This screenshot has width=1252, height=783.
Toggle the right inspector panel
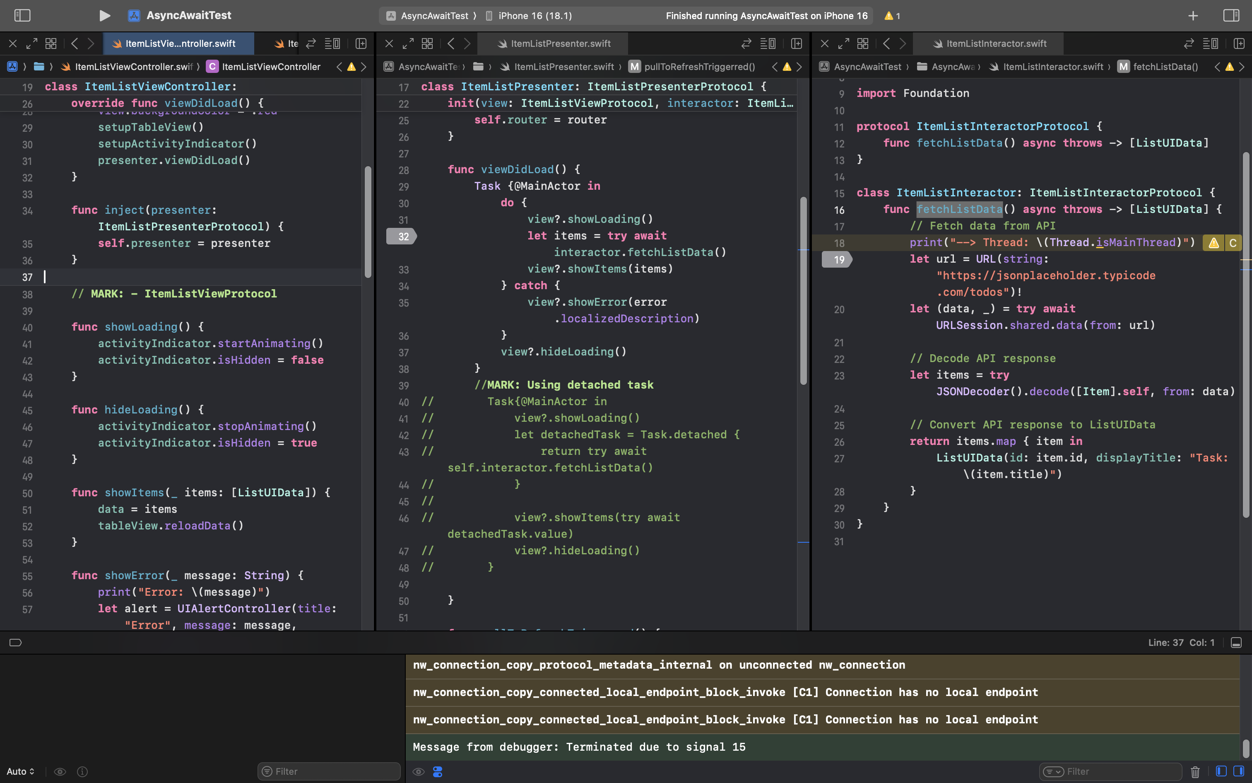click(1231, 16)
